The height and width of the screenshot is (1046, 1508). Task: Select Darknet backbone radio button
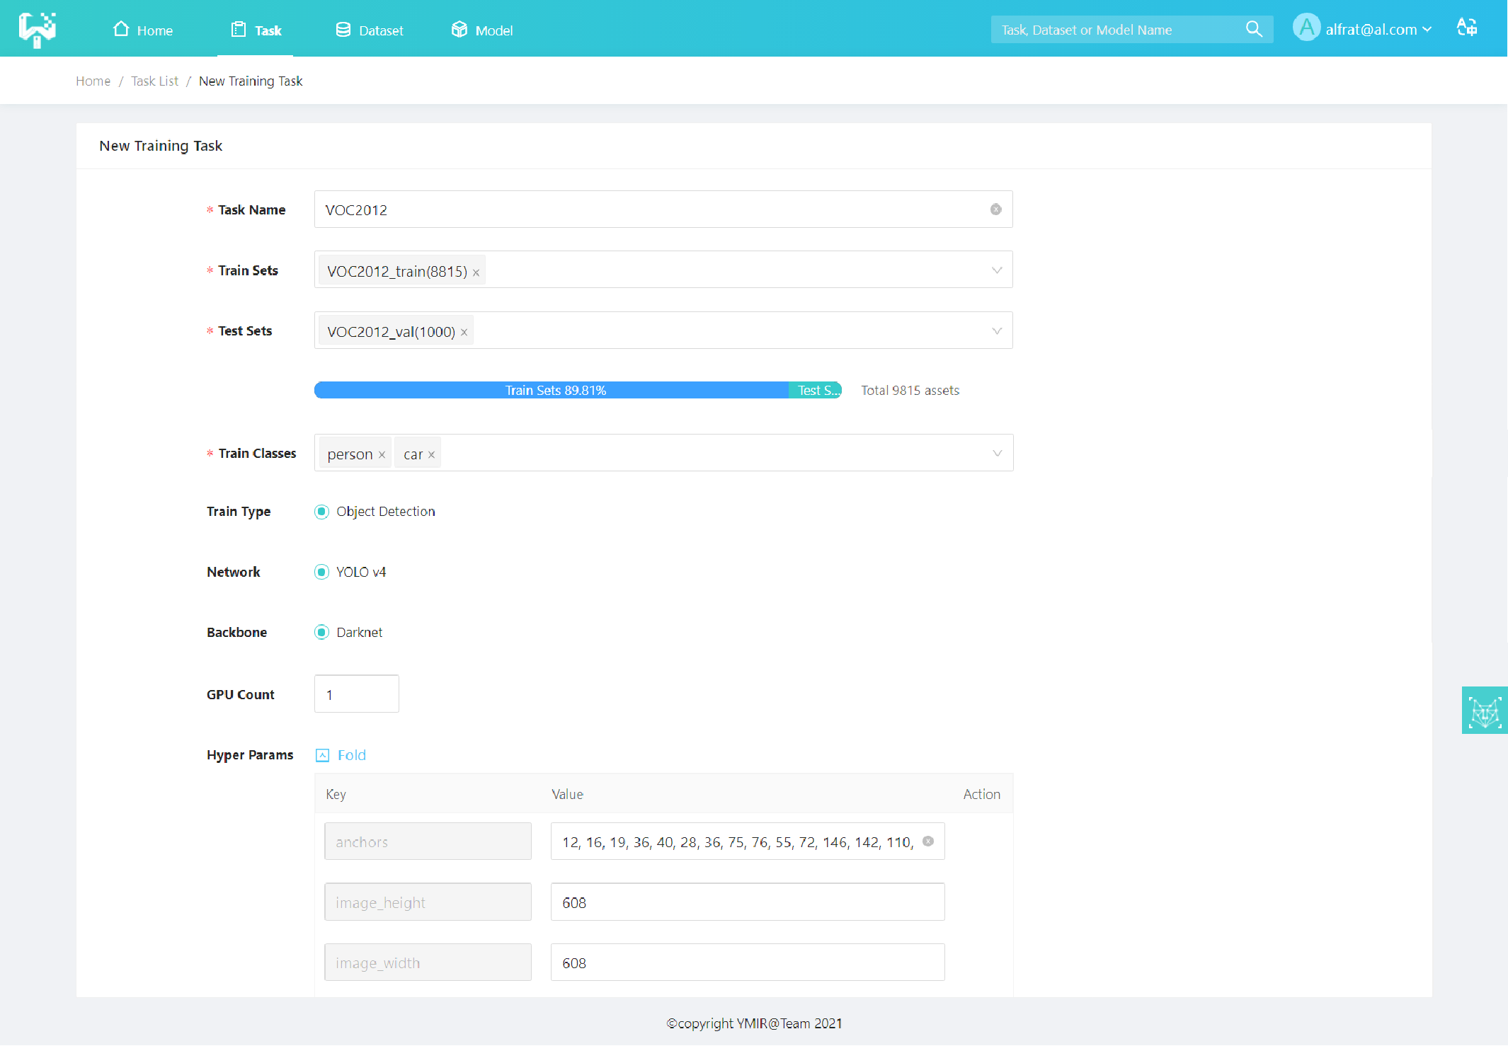322,632
